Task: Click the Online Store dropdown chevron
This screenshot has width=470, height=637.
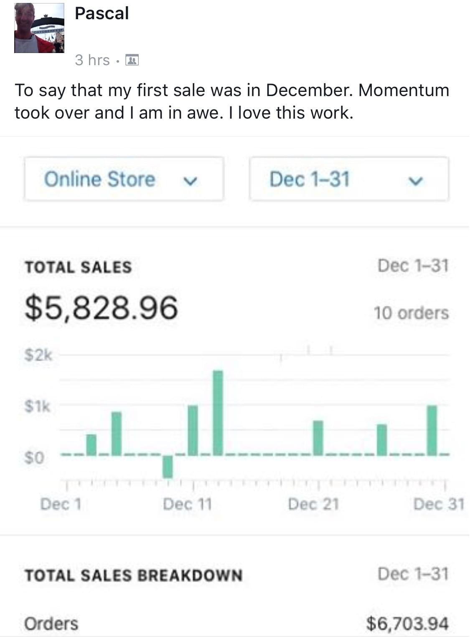Action: click(x=190, y=180)
